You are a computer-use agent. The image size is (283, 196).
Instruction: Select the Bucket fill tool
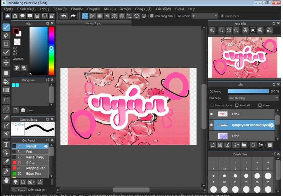coord(6,81)
